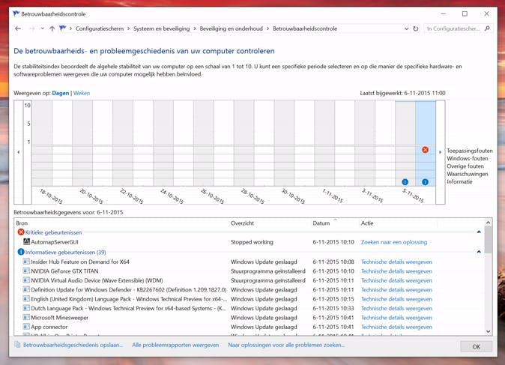Navigate to Beveiliging en onderhoud breadcrumb
Image resolution: width=505 pixels, height=365 pixels.
click(232, 28)
